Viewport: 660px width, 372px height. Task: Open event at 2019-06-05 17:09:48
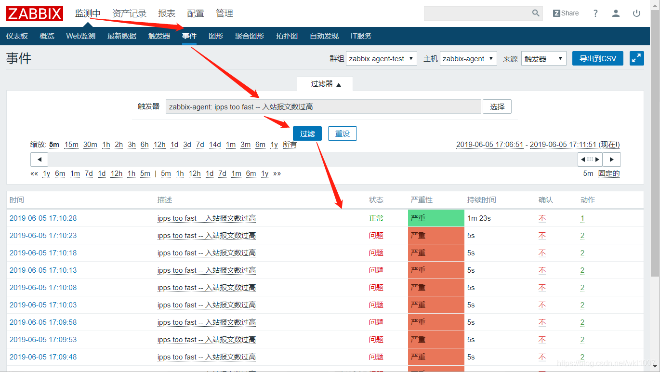click(x=43, y=357)
